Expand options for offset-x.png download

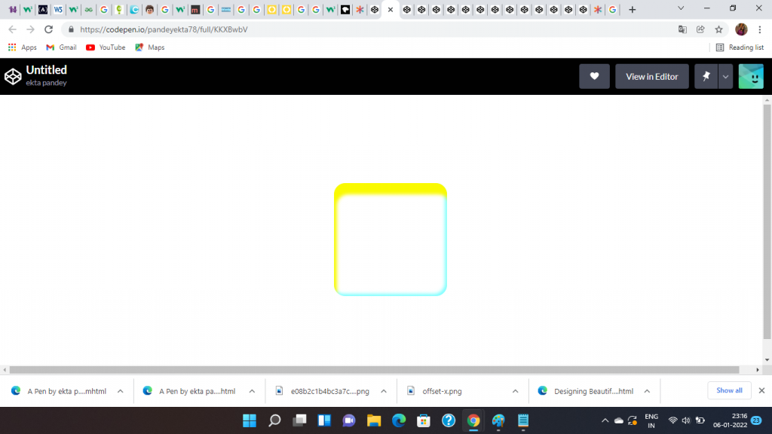tap(515, 391)
